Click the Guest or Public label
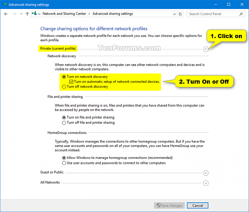This screenshot has height=212, width=249. [52, 172]
